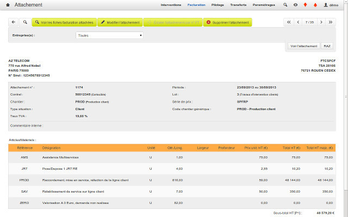The width and height of the screenshot is (348, 217).
Task: Select the AMS reference row cell
Action: 24,157
